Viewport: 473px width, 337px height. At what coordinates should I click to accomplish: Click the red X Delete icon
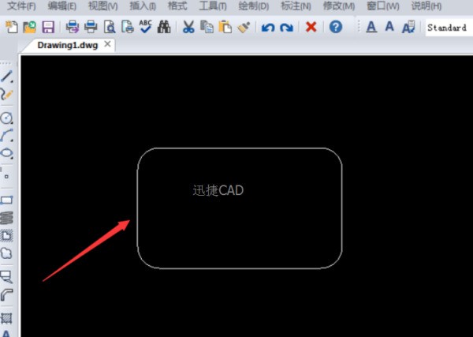click(x=311, y=27)
